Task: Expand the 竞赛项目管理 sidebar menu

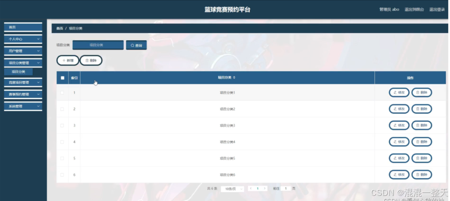Action: pyautogui.click(x=23, y=83)
